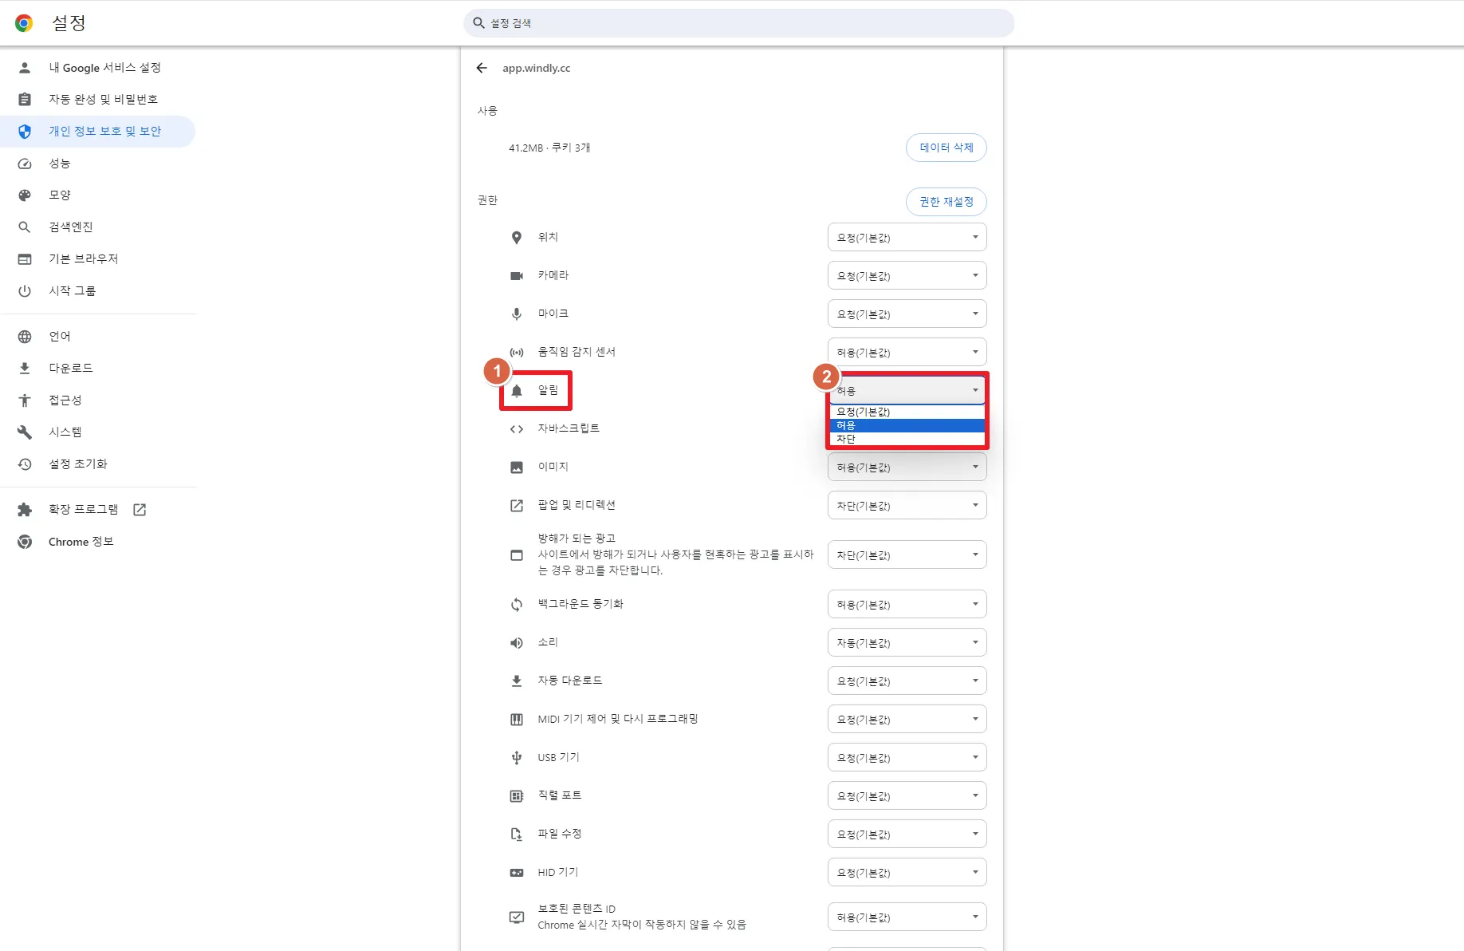The image size is (1464, 951).
Task: Click the shield icon for 개인 정보 보호 및 보안
Action: coord(25,132)
